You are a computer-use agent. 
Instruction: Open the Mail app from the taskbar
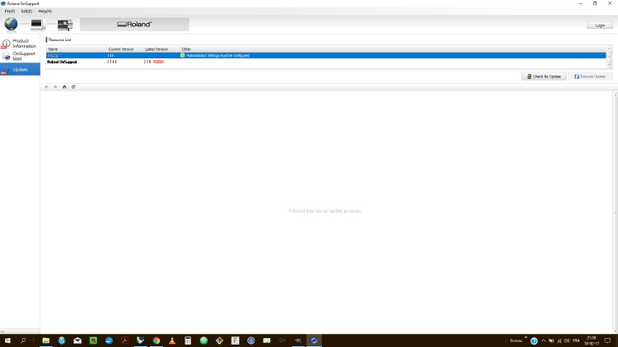click(x=77, y=340)
